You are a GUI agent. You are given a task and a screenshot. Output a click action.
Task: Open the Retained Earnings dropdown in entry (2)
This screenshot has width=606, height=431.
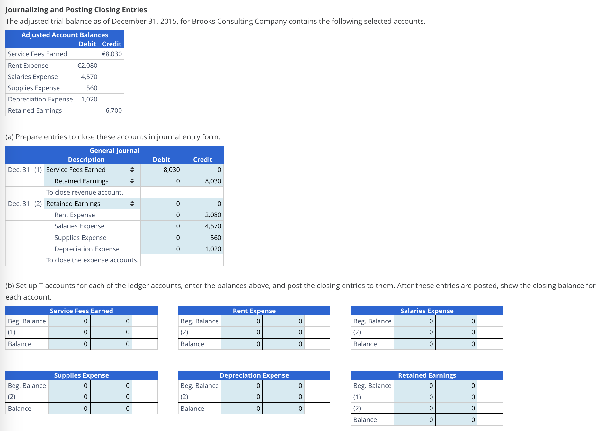(x=132, y=203)
